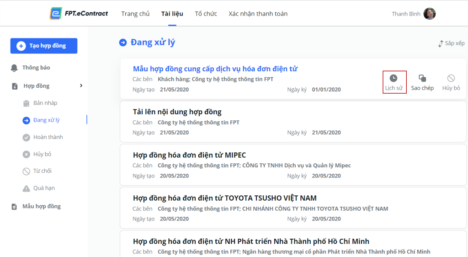Click the Đang xử lý header arrow icon
This screenshot has width=468, height=257.
[x=123, y=43]
